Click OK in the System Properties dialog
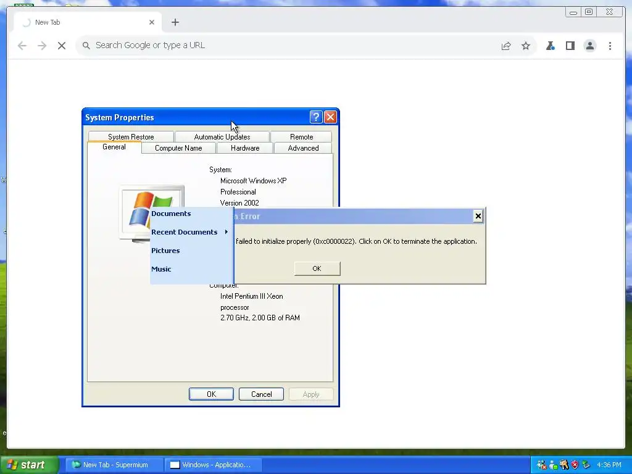 coord(211,394)
